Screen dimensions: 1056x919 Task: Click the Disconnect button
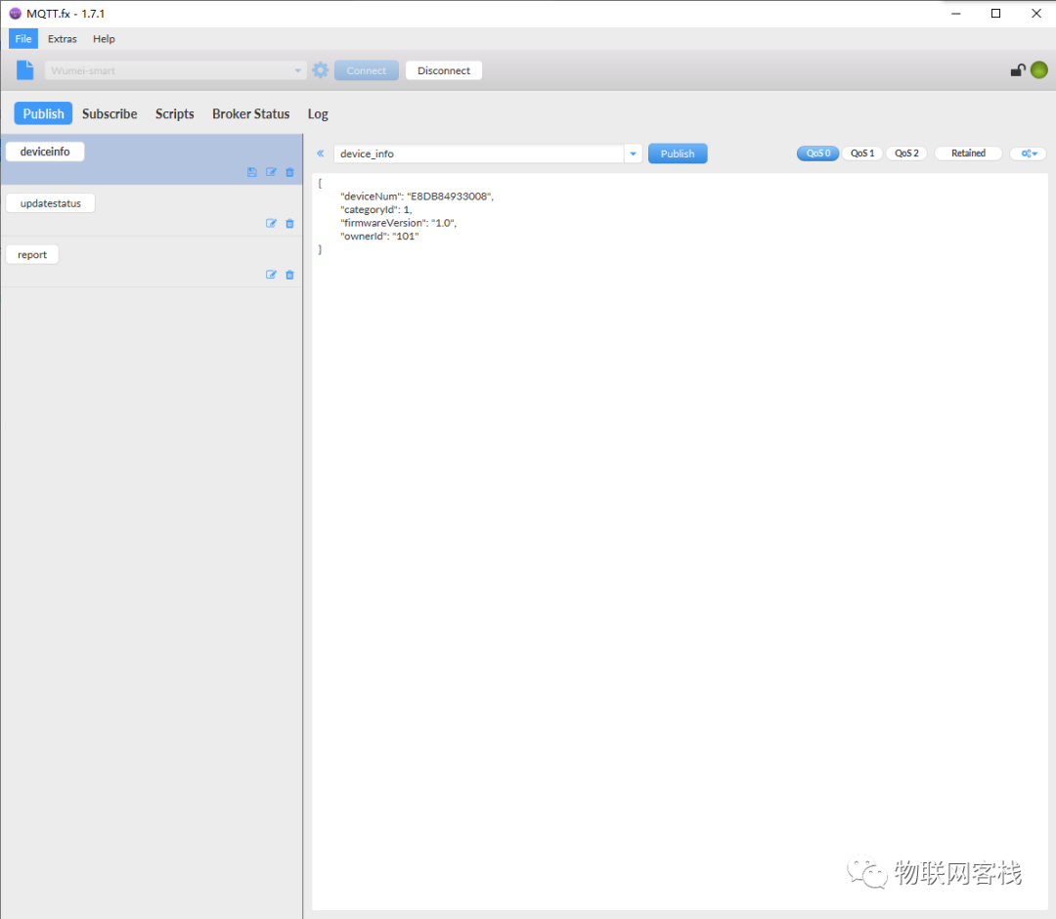[444, 70]
